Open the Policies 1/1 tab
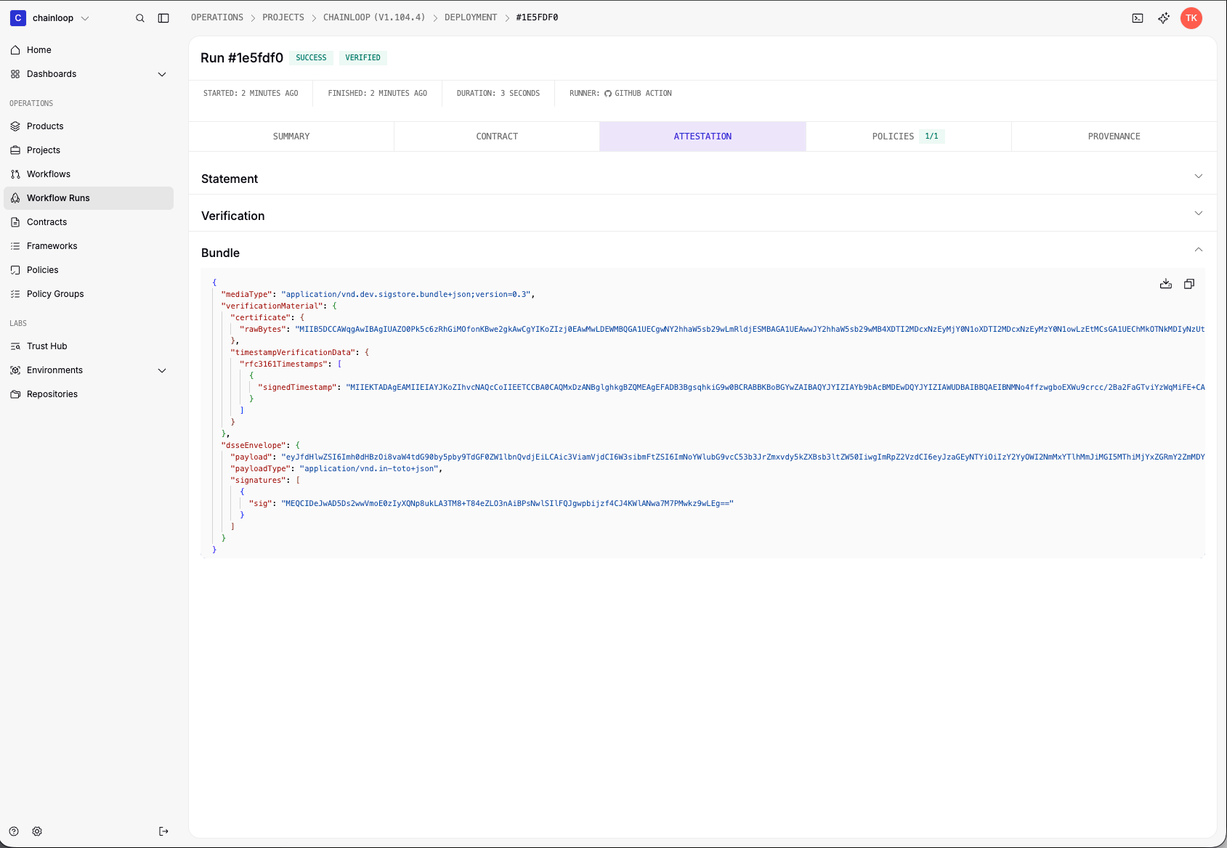The height and width of the screenshot is (848, 1227). [x=908, y=136]
